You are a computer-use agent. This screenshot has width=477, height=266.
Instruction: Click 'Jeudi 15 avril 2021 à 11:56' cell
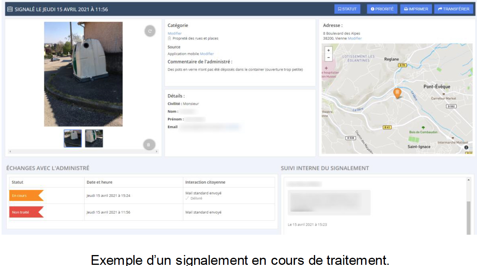point(109,212)
